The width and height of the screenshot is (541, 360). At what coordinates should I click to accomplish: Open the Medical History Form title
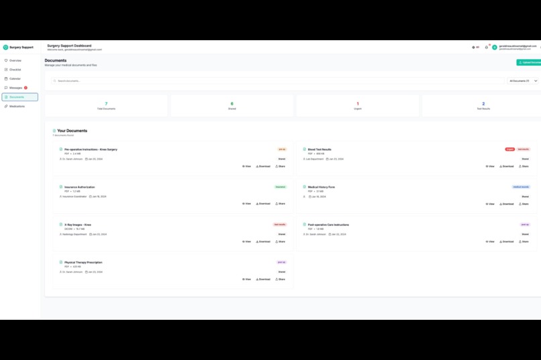coord(322,187)
